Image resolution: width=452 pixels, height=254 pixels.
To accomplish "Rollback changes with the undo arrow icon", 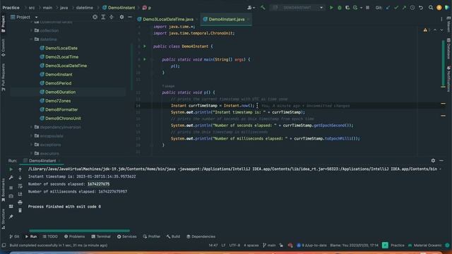I will click(421, 8).
